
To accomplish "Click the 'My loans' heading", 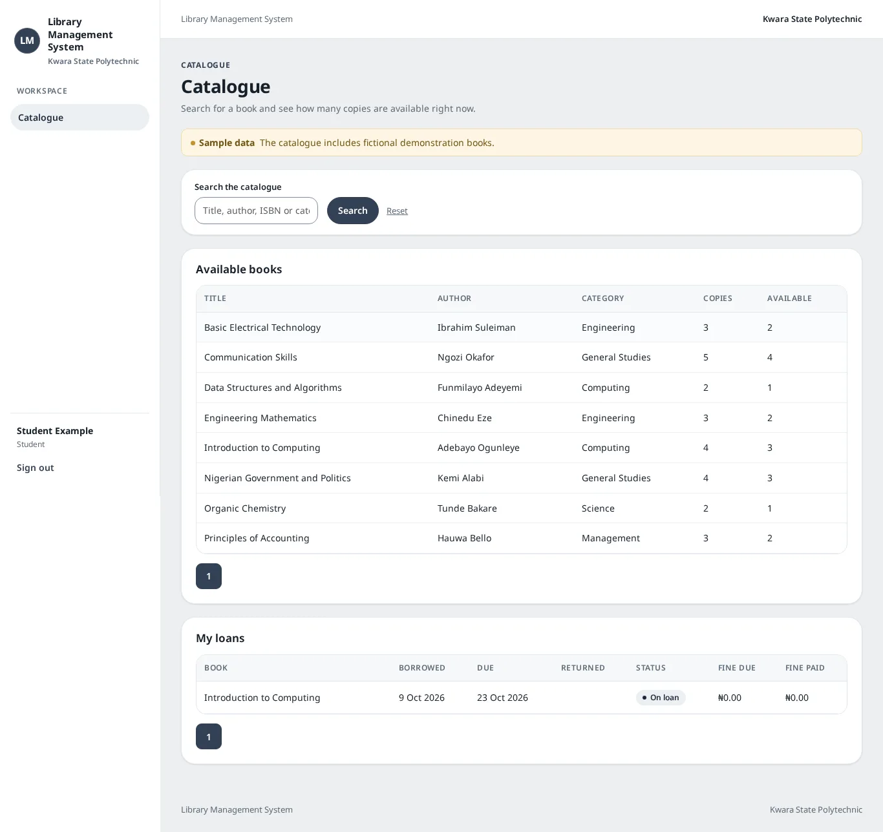I will pyautogui.click(x=220, y=638).
